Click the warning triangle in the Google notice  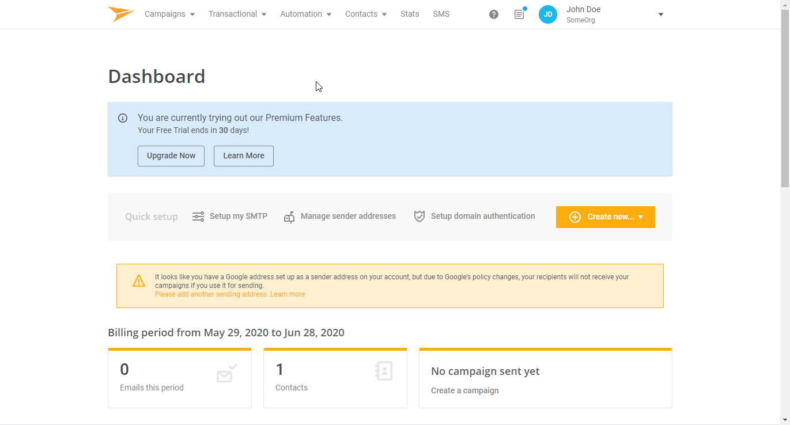point(139,280)
